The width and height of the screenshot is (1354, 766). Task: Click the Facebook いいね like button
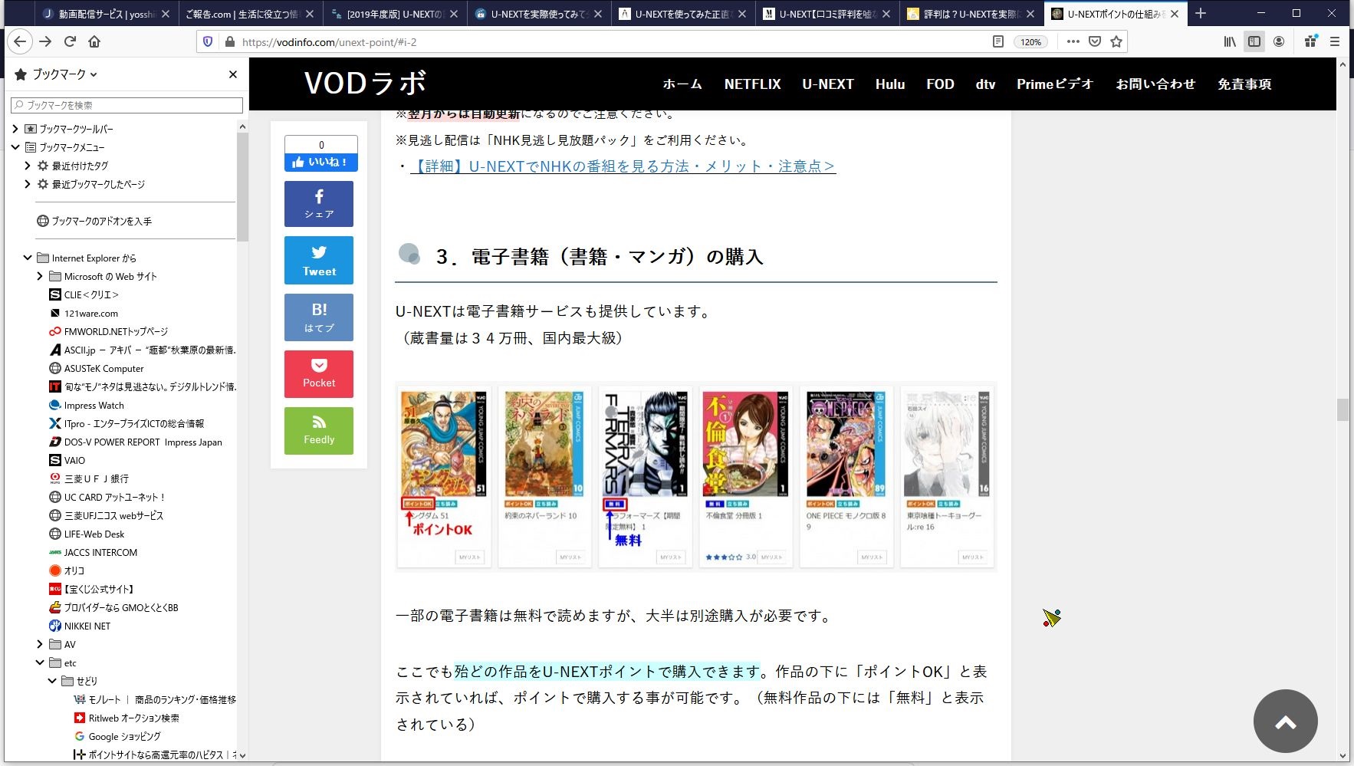(x=321, y=163)
